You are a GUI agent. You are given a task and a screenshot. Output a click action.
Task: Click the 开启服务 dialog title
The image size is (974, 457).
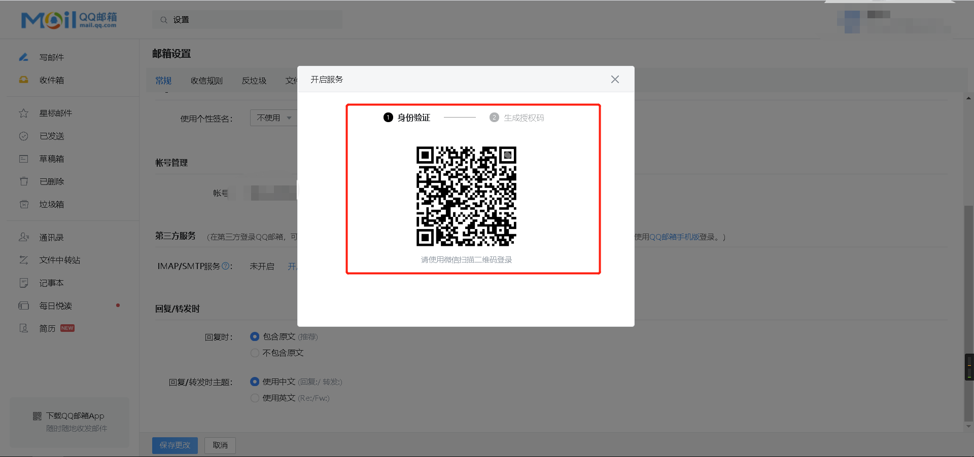327,79
